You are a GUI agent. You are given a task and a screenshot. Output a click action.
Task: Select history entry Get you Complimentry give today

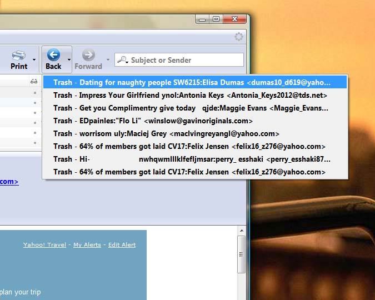195,108
